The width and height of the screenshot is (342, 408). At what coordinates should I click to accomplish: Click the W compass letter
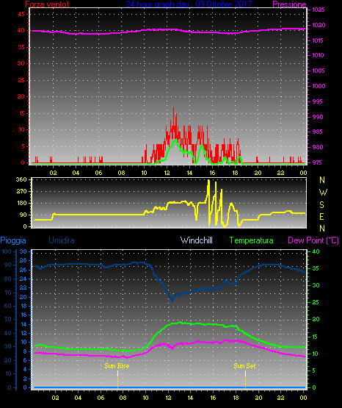point(323,193)
